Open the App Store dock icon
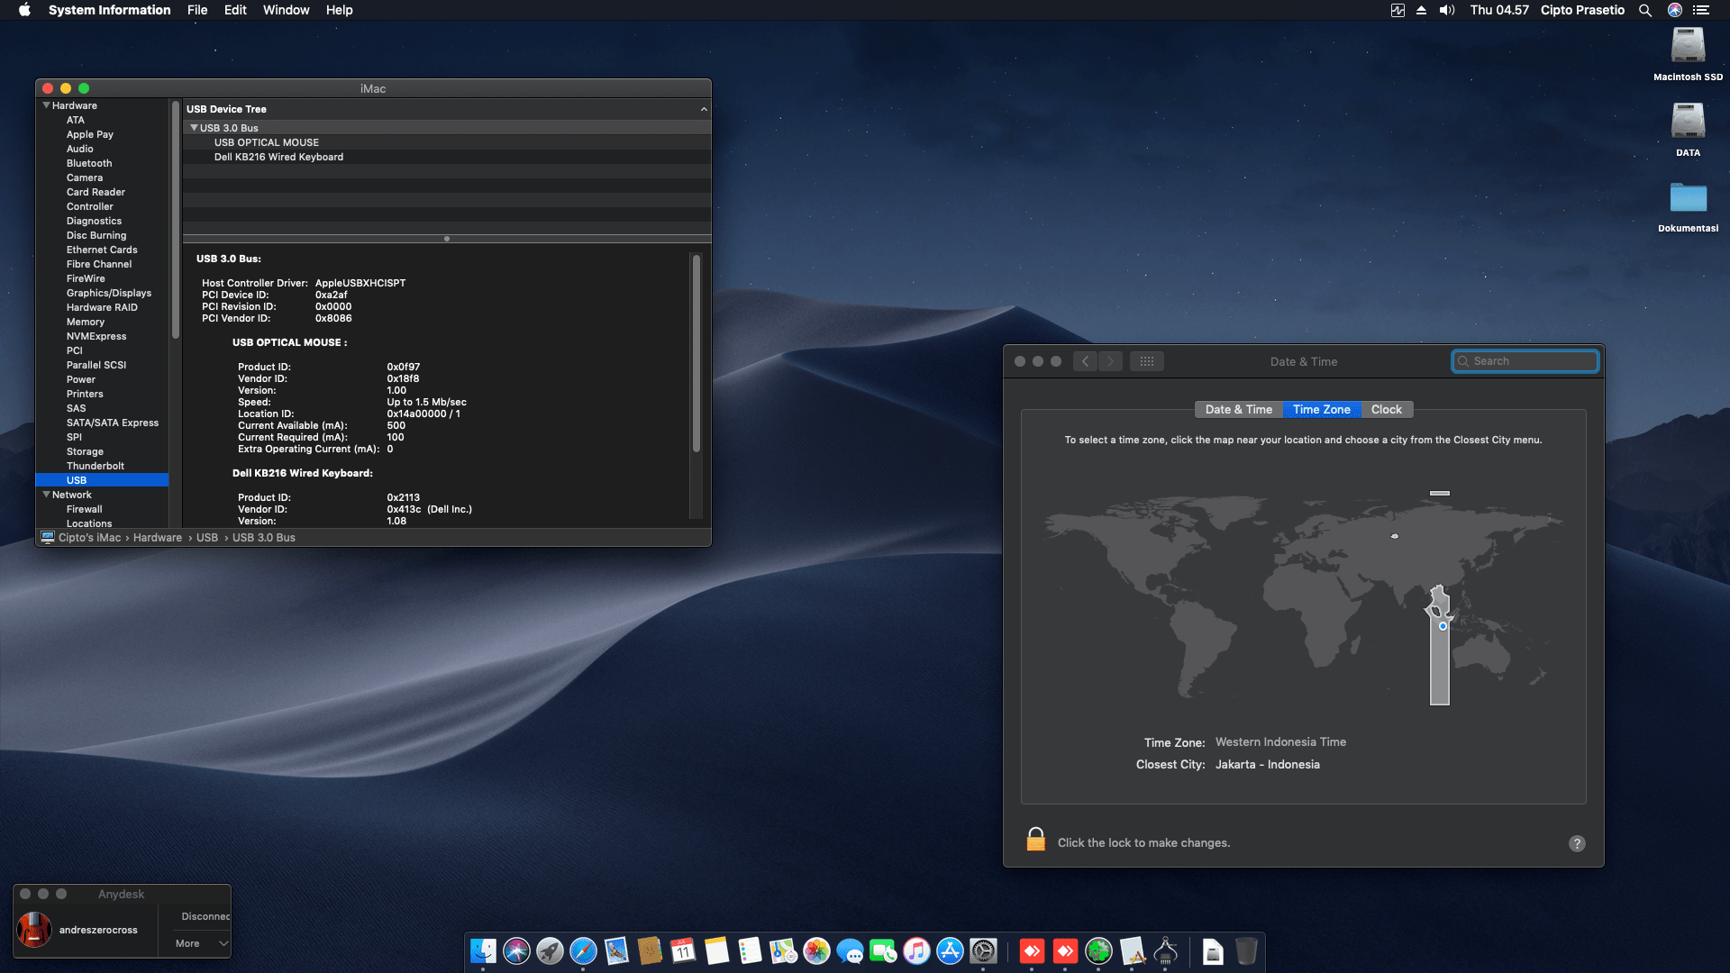Image resolution: width=1730 pixels, height=973 pixels. pyautogui.click(x=950, y=951)
